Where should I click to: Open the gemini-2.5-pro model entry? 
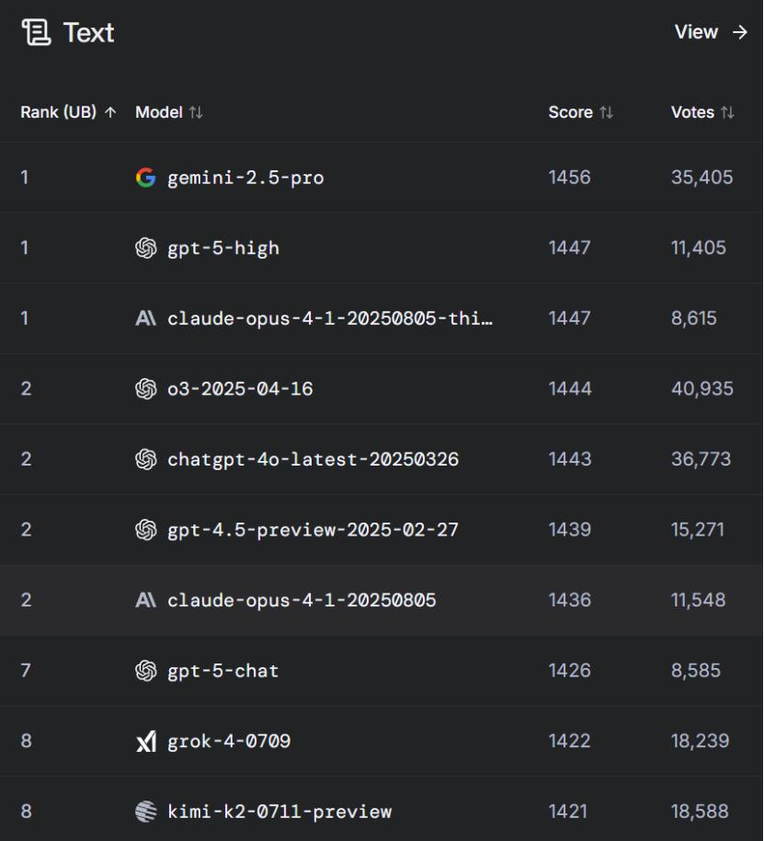tap(245, 178)
